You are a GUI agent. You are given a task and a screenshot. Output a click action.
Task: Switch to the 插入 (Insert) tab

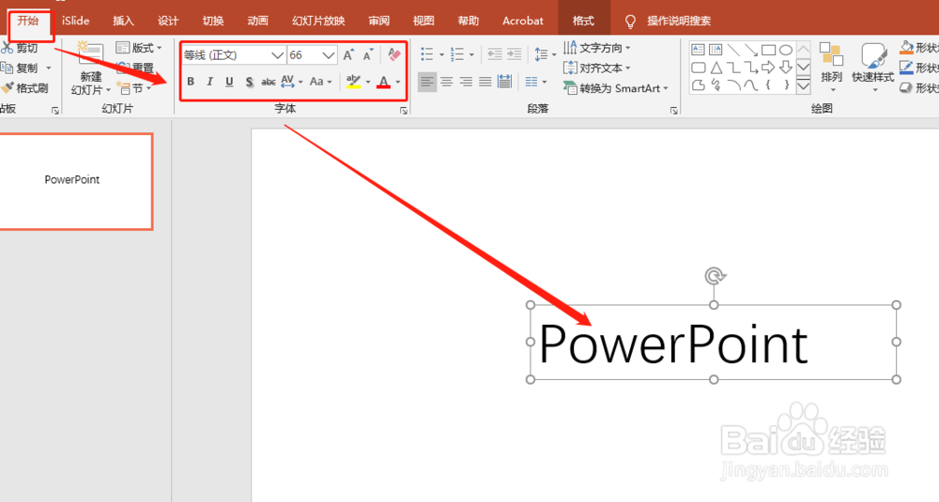pos(123,21)
